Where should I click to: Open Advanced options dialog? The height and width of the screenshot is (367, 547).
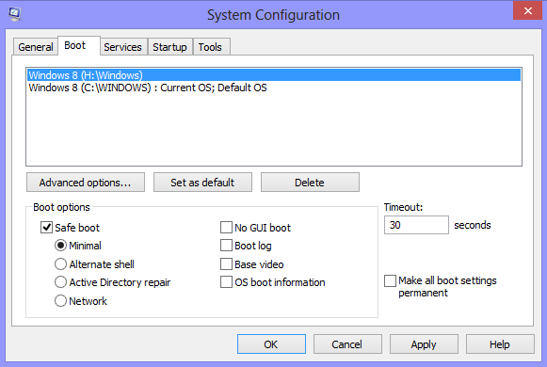tap(86, 183)
